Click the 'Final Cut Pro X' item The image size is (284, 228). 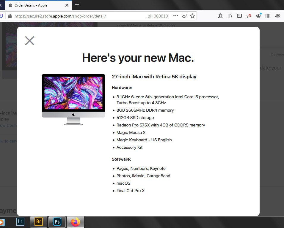131,191
